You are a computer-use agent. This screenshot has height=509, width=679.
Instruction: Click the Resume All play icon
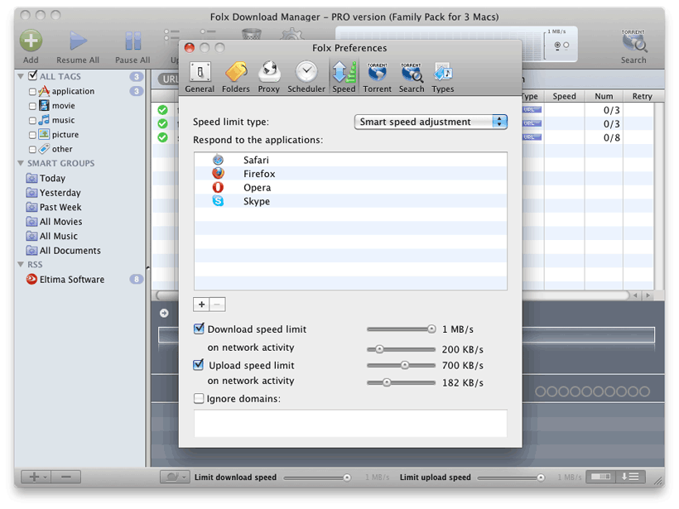pos(78,41)
